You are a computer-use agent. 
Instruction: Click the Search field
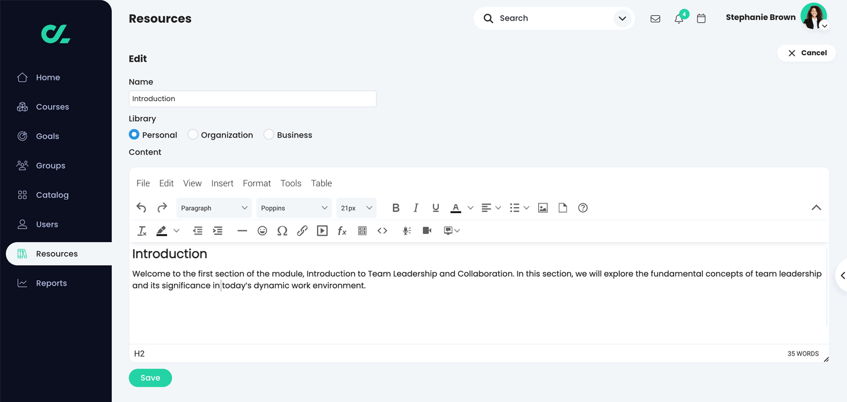tap(553, 18)
